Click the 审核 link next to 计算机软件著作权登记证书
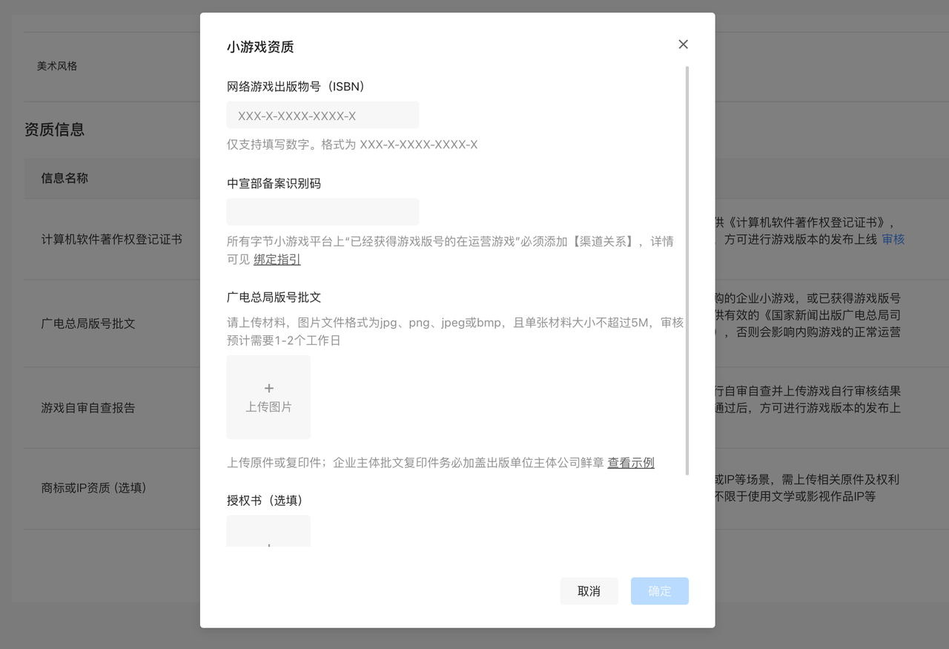Screen dimensions: 949x649 [892, 240]
